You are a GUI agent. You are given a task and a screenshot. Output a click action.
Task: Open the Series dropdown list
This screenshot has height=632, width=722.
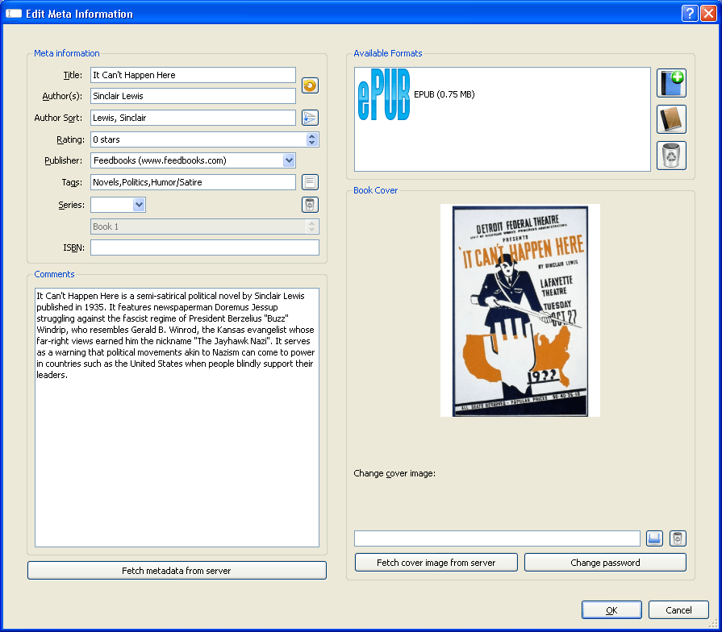[139, 205]
